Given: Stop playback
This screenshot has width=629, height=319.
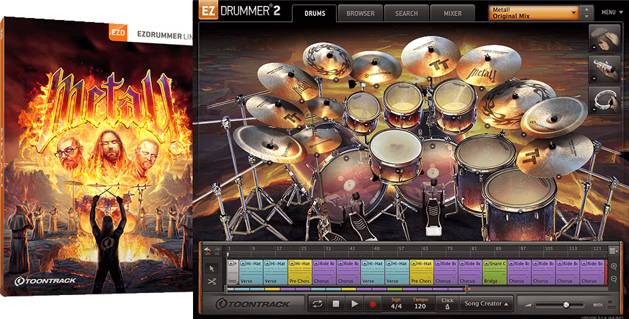Looking at the screenshot, I should coord(335,304).
